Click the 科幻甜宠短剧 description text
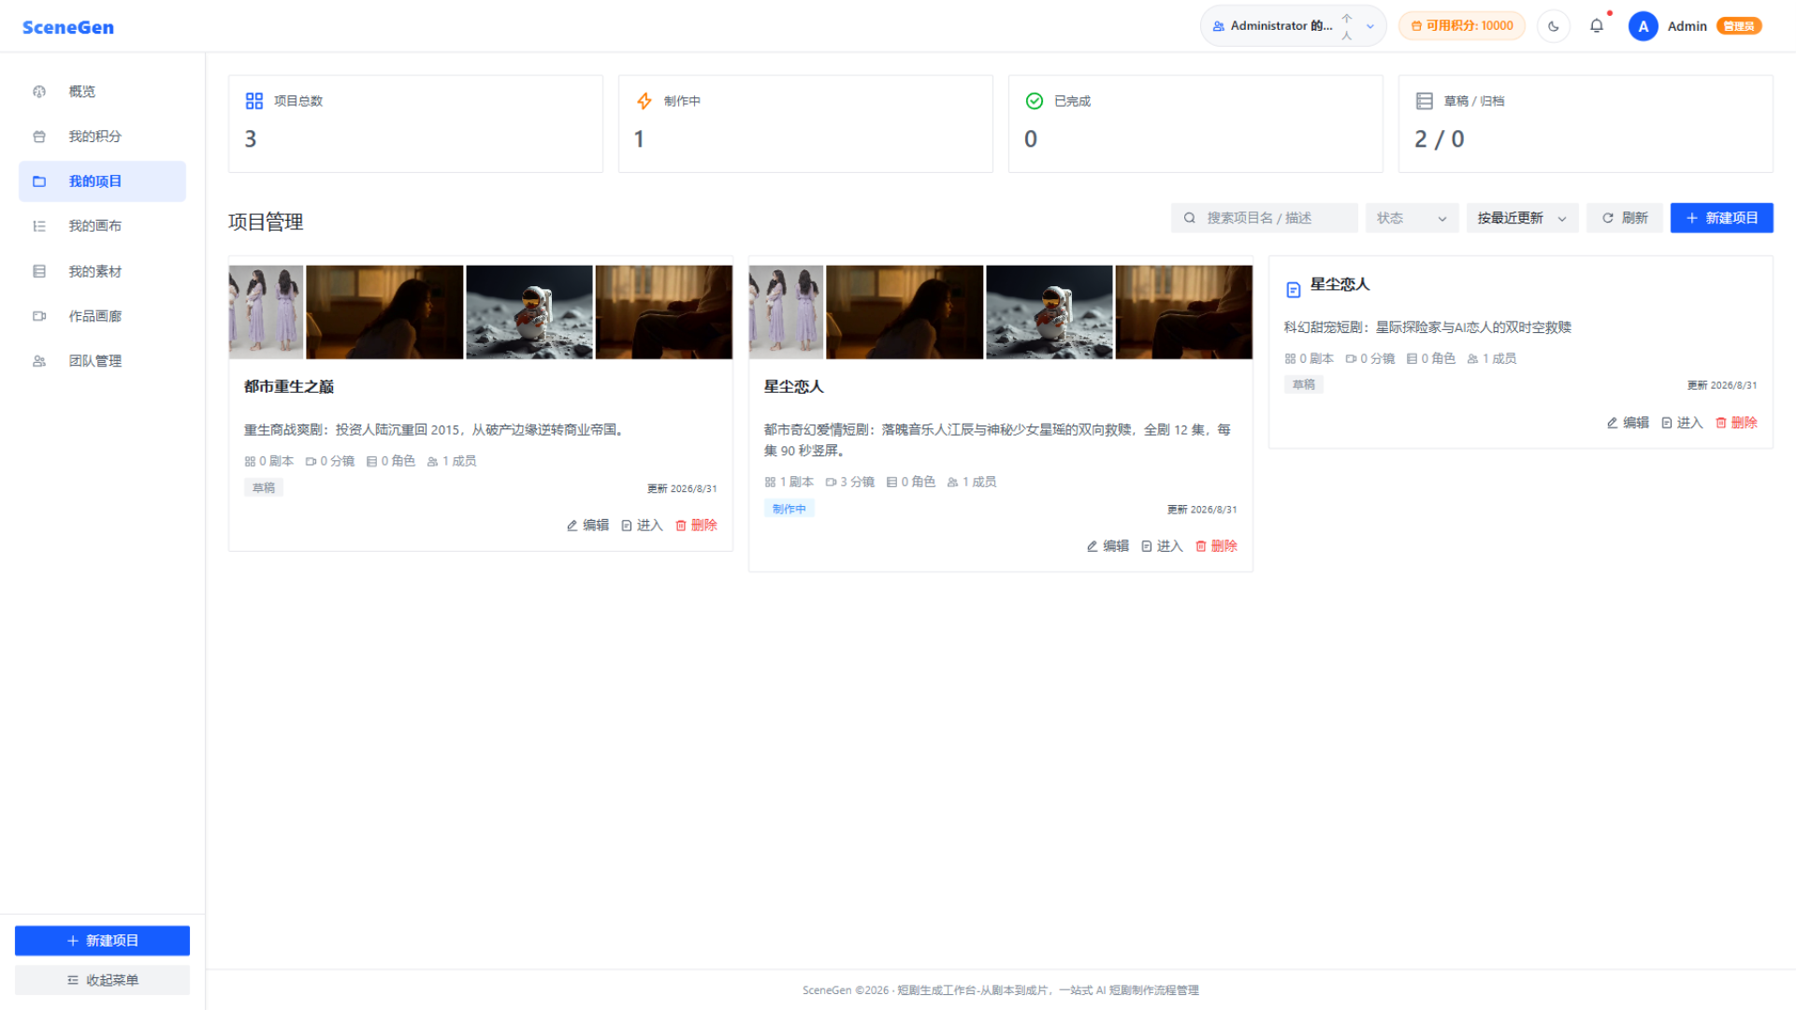 1427,327
